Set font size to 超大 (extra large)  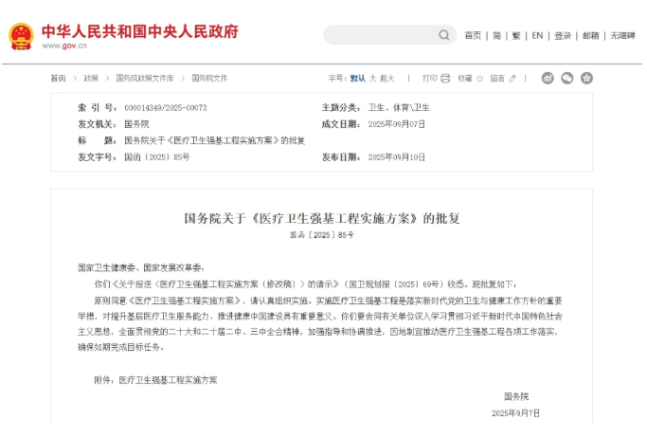click(x=387, y=78)
